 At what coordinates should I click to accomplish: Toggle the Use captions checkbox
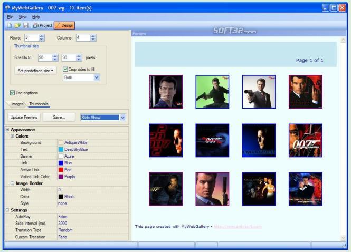point(12,93)
